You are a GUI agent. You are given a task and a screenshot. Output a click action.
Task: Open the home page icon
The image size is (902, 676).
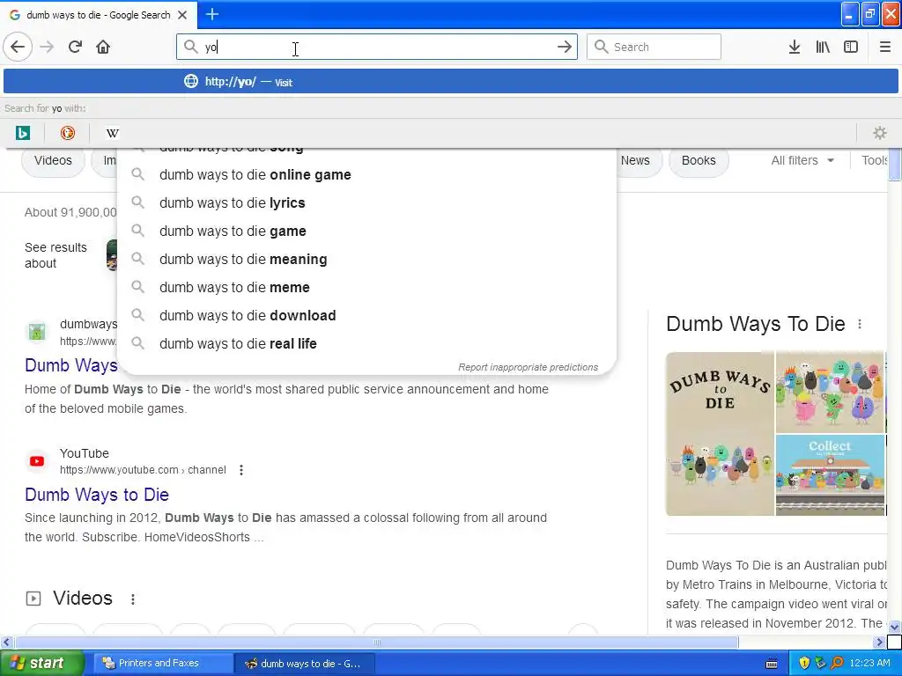103,47
